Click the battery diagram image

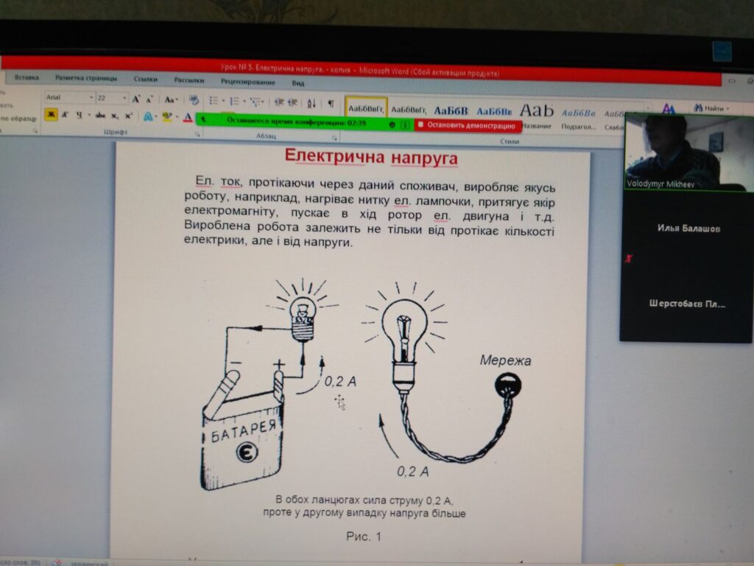pyautogui.click(x=270, y=384)
